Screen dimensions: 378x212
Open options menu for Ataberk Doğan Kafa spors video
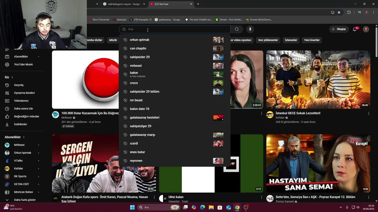[154, 197]
